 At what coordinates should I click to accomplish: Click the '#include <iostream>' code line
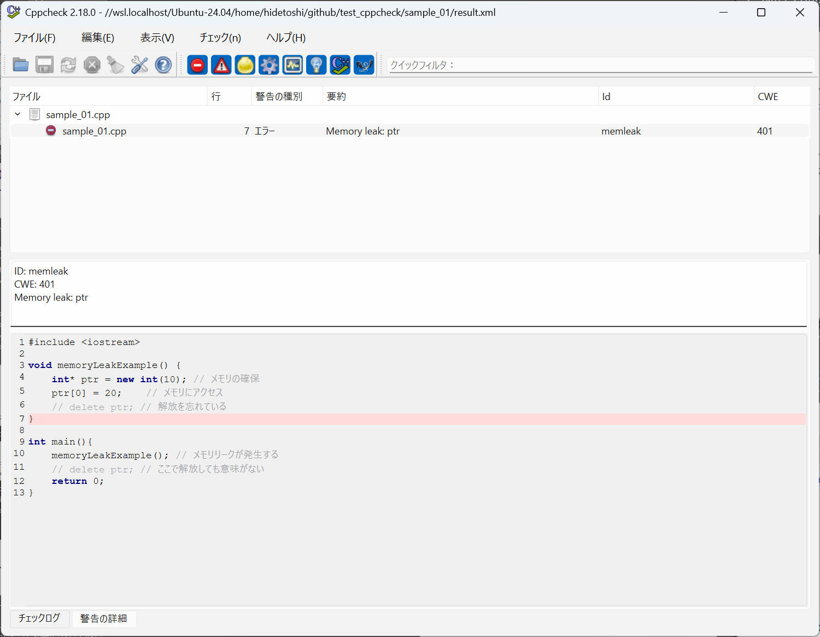click(84, 342)
